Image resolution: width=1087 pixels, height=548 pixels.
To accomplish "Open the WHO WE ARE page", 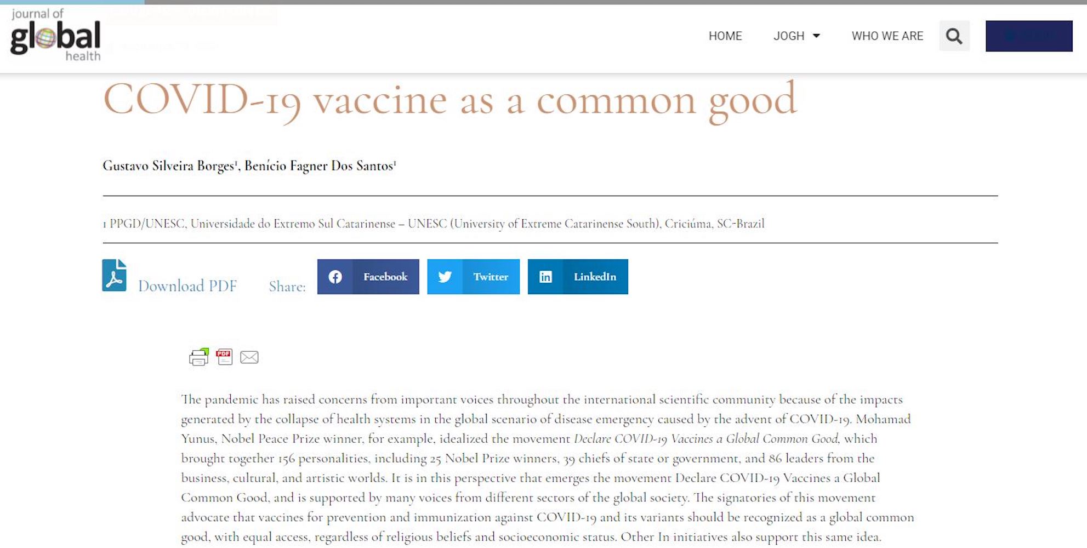I will click(887, 36).
